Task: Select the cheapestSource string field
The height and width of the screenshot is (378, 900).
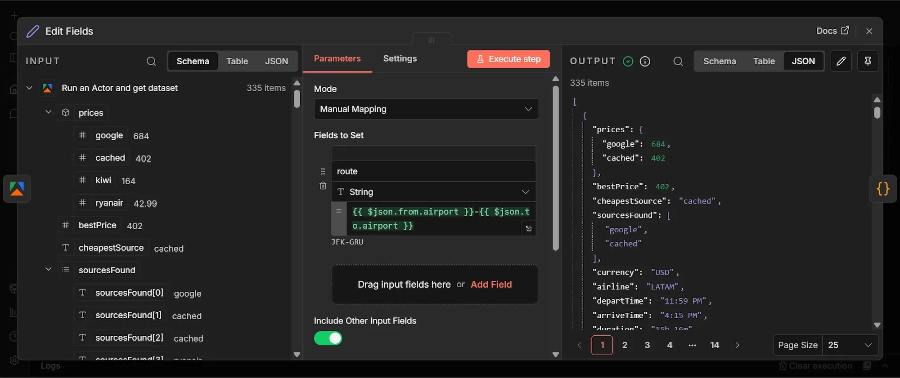Action: (103, 248)
